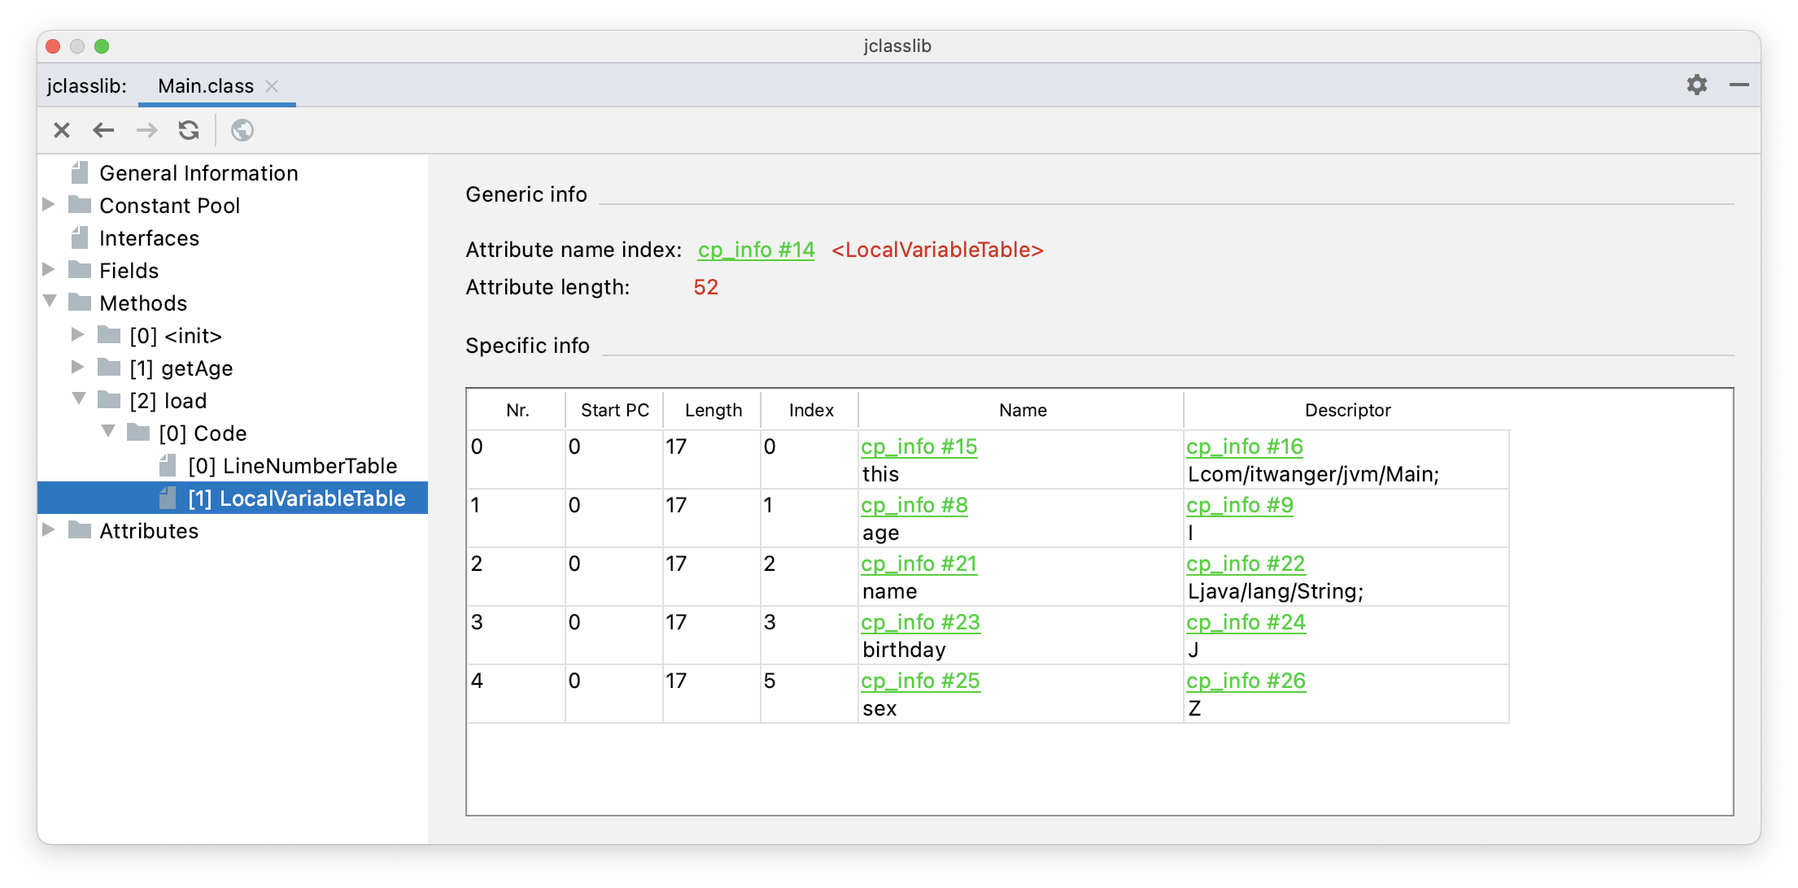The height and width of the screenshot is (888, 1798).
Task: Open the settings gear icon
Action: pos(1696,85)
